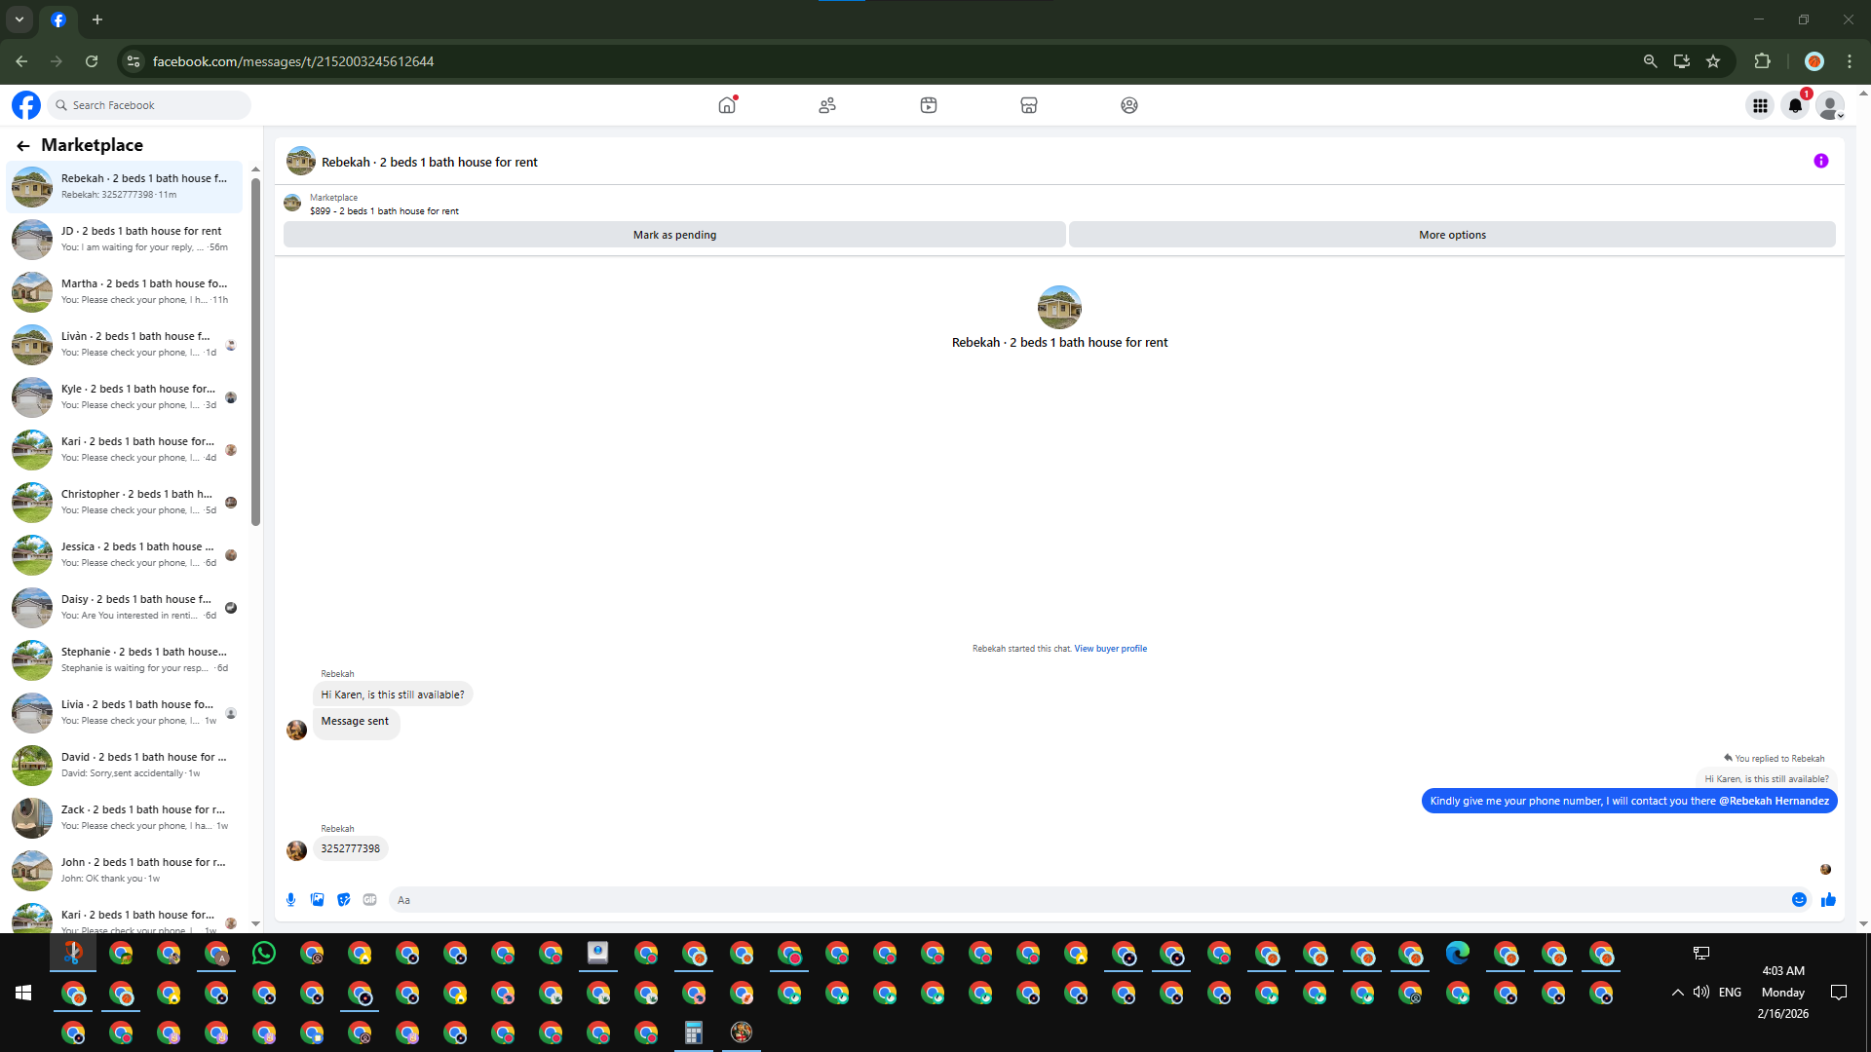Open the notifications bell
Viewport: 1871px width, 1052px height.
tap(1795, 105)
